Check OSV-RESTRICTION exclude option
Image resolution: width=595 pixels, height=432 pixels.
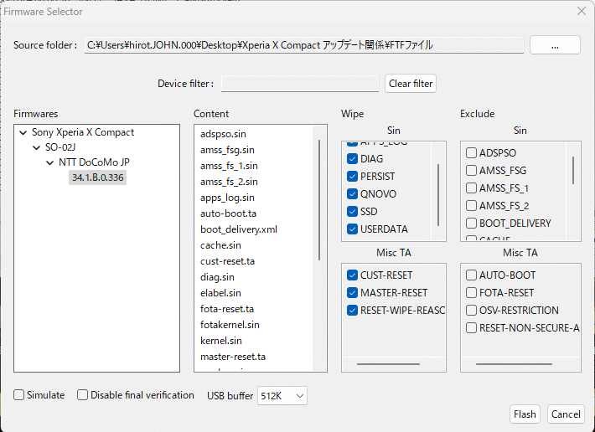pyautogui.click(x=471, y=311)
